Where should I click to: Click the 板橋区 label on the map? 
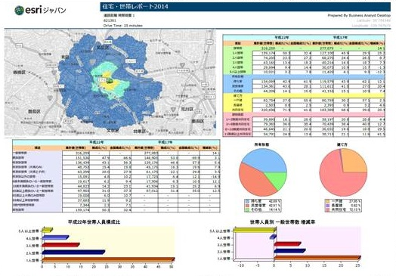pyautogui.click(x=20, y=73)
